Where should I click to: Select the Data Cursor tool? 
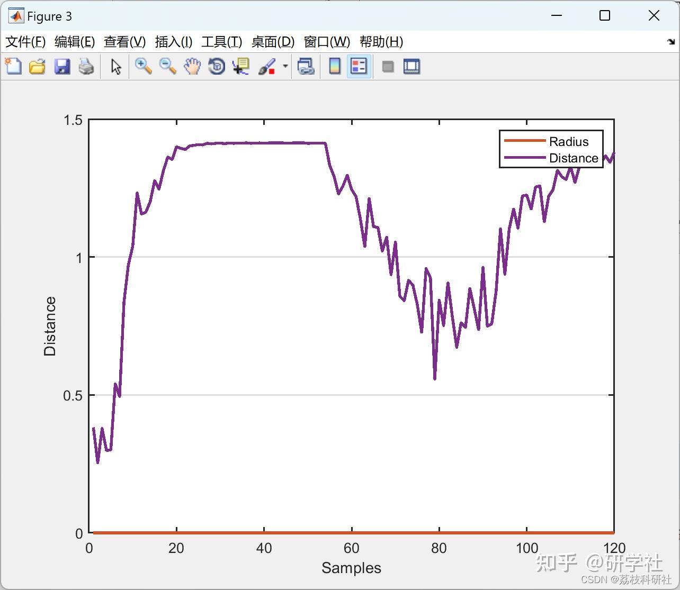241,67
